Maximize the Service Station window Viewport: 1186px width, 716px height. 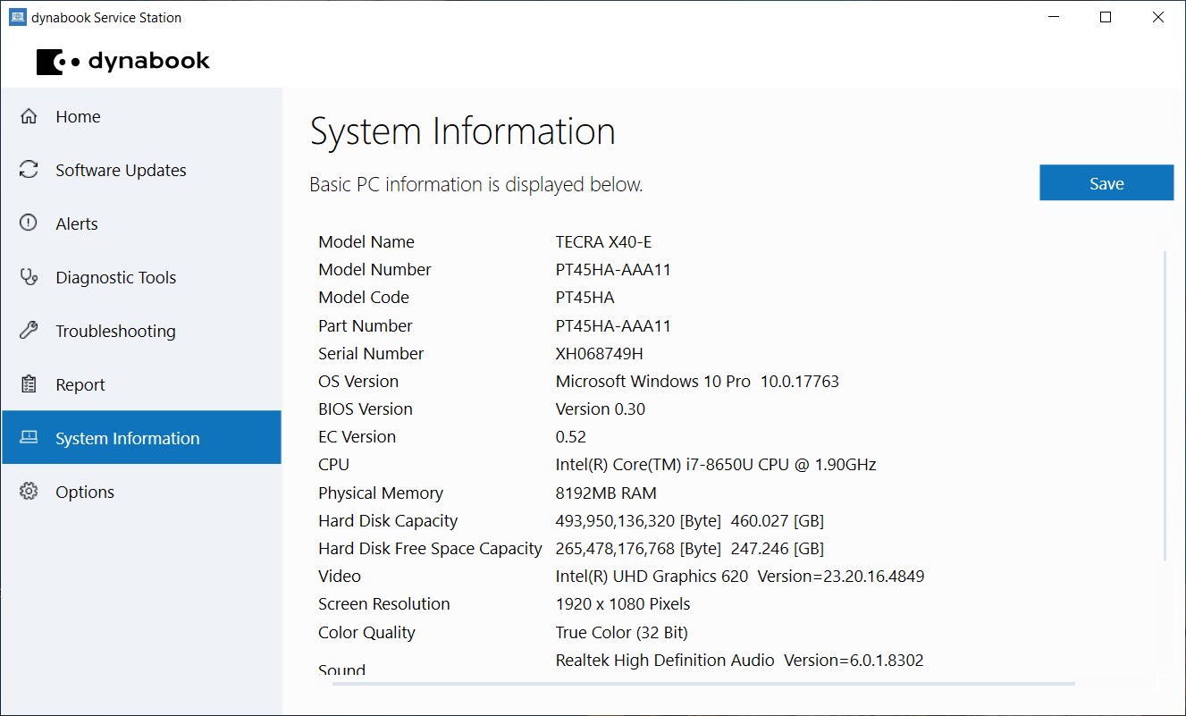(1106, 17)
